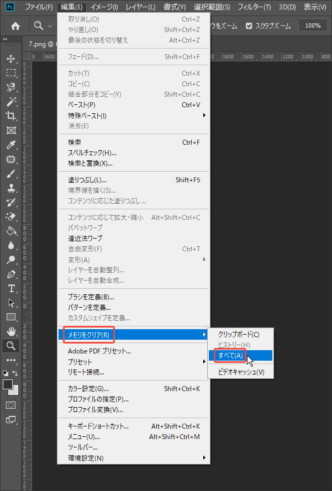Select the Paint Bucket tool
This screenshot has width=332, height=491.
coord(11,231)
